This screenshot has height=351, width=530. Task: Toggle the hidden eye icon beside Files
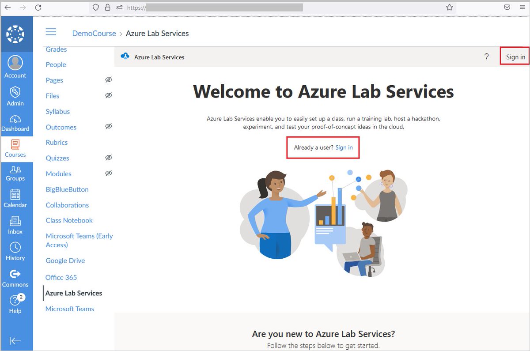(109, 95)
